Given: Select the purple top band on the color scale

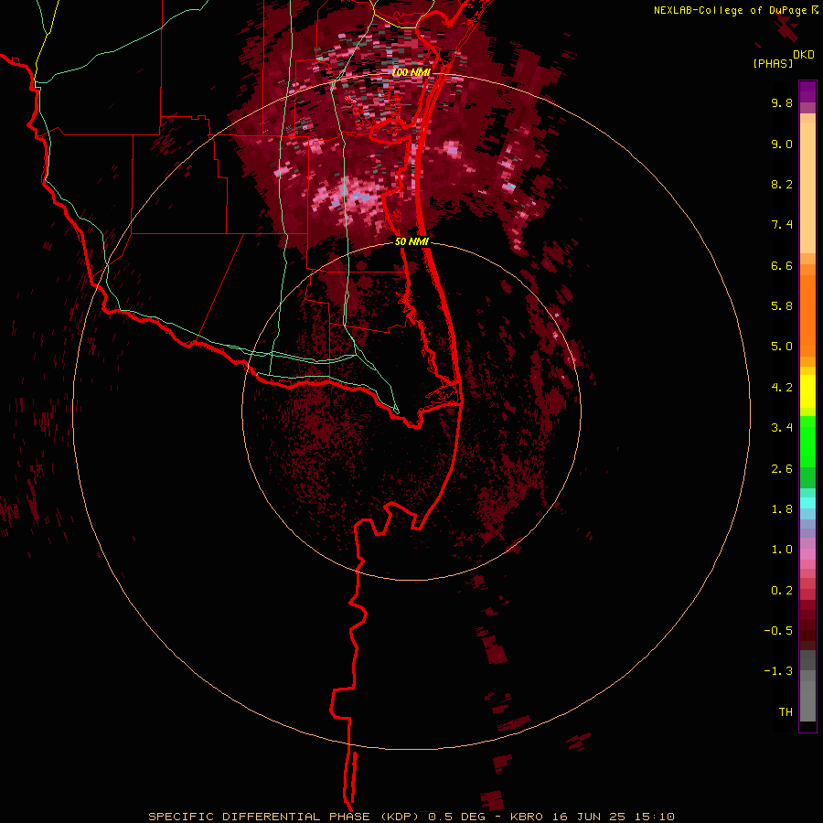Looking at the screenshot, I should 807,91.
